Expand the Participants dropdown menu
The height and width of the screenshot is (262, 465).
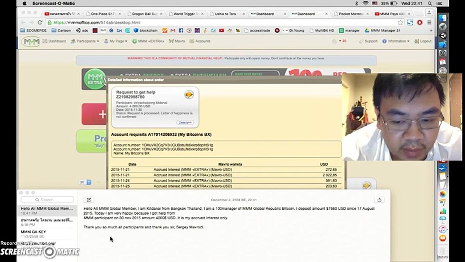point(85,41)
